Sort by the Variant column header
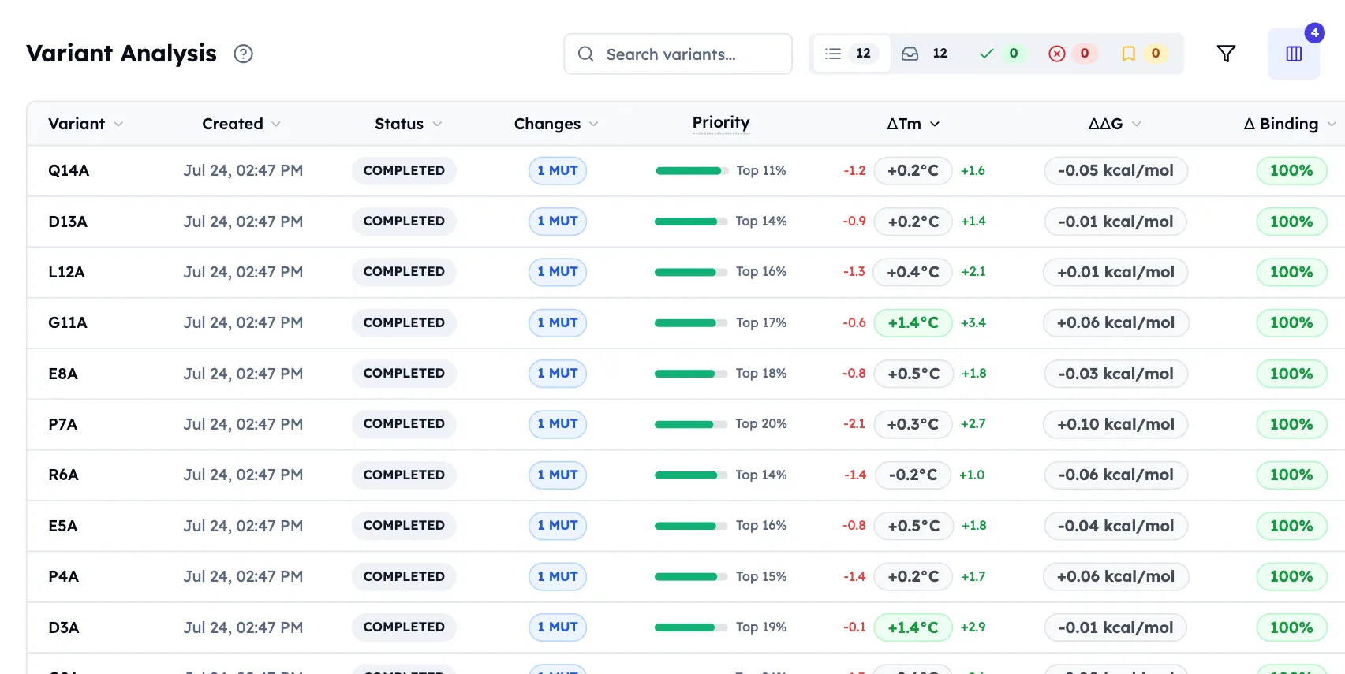The image size is (1345, 674). (x=85, y=124)
